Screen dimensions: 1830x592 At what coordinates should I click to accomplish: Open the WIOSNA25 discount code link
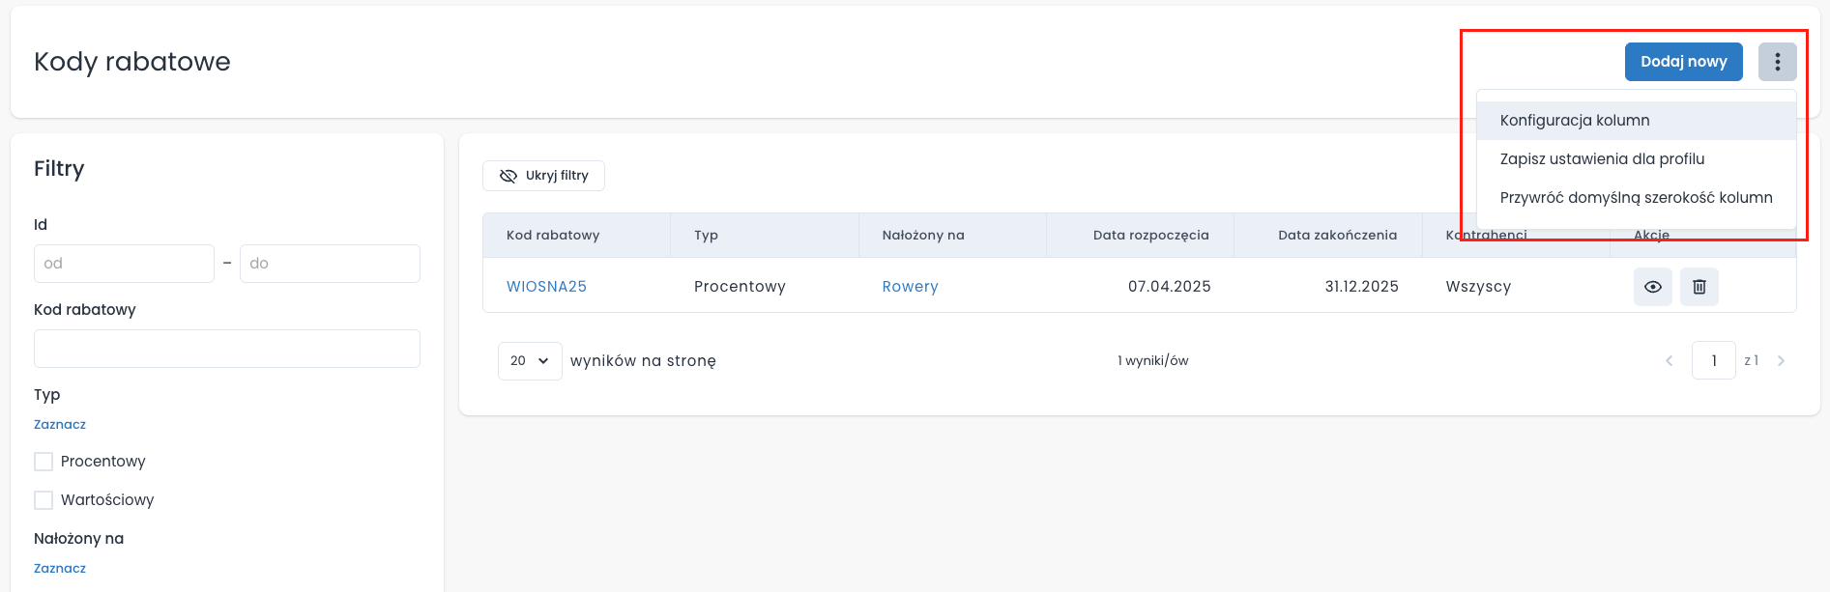546,287
